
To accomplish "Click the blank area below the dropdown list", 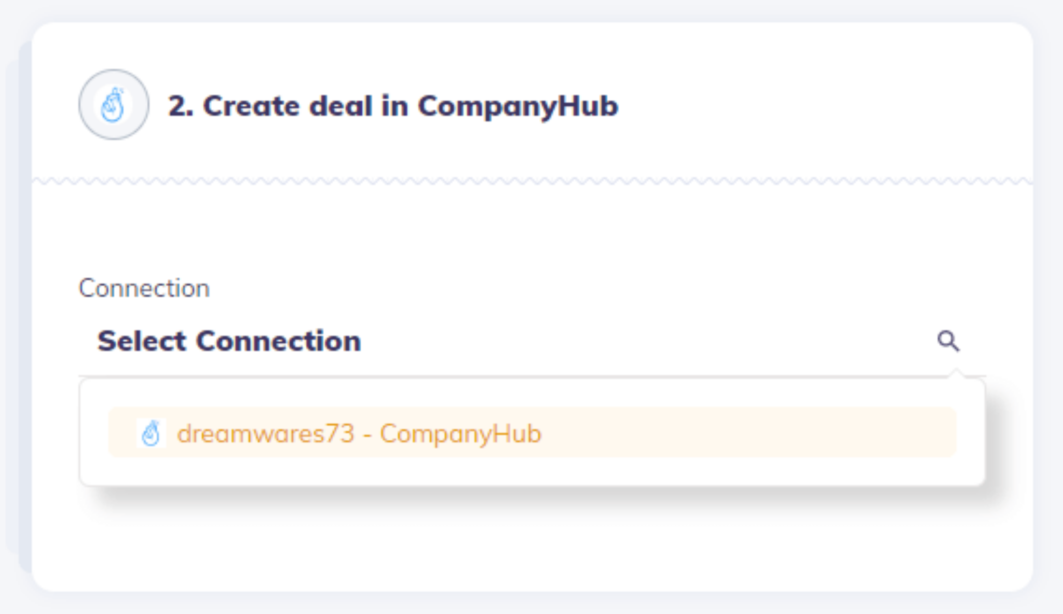I will (x=532, y=545).
